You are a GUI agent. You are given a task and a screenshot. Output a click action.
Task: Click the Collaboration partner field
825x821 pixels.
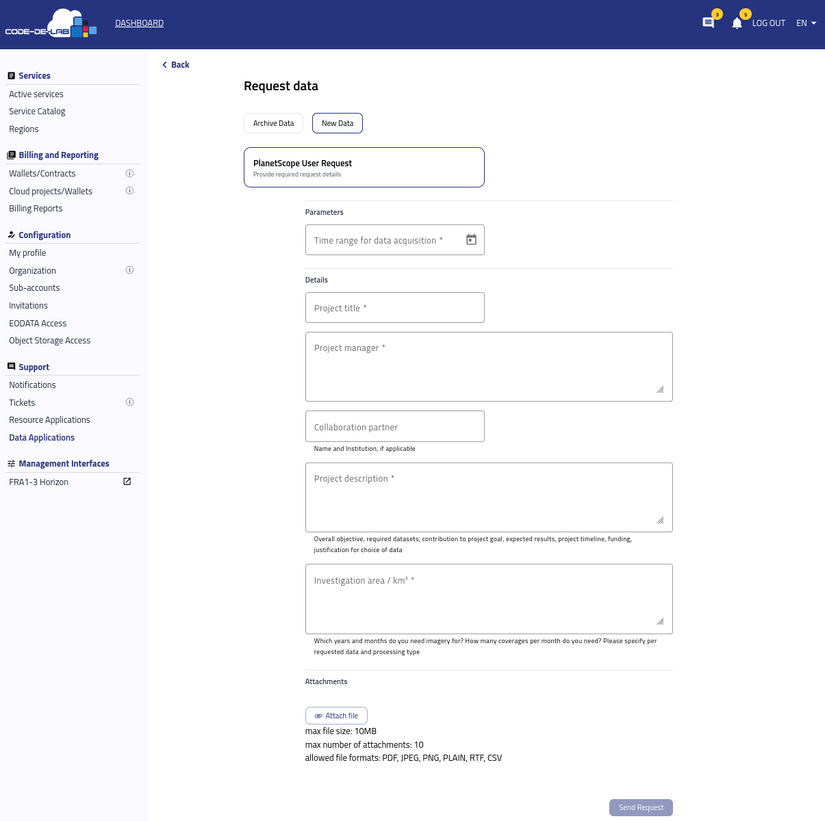395,426
